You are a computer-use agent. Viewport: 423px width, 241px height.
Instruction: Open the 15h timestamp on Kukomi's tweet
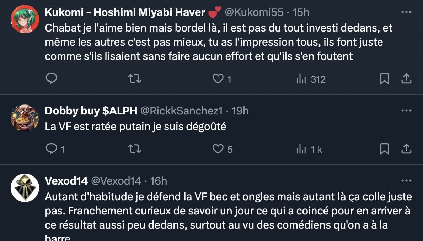[x=300, y=12]
